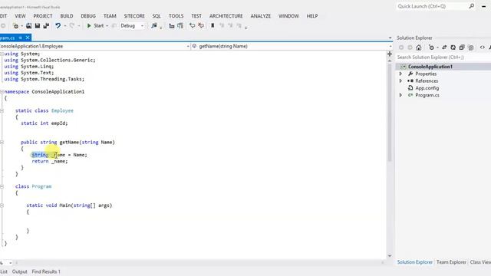Toggle Solution Explorer Show All Files icon
The width and height of the screenshot is (491, 276).
pos(471,48)
